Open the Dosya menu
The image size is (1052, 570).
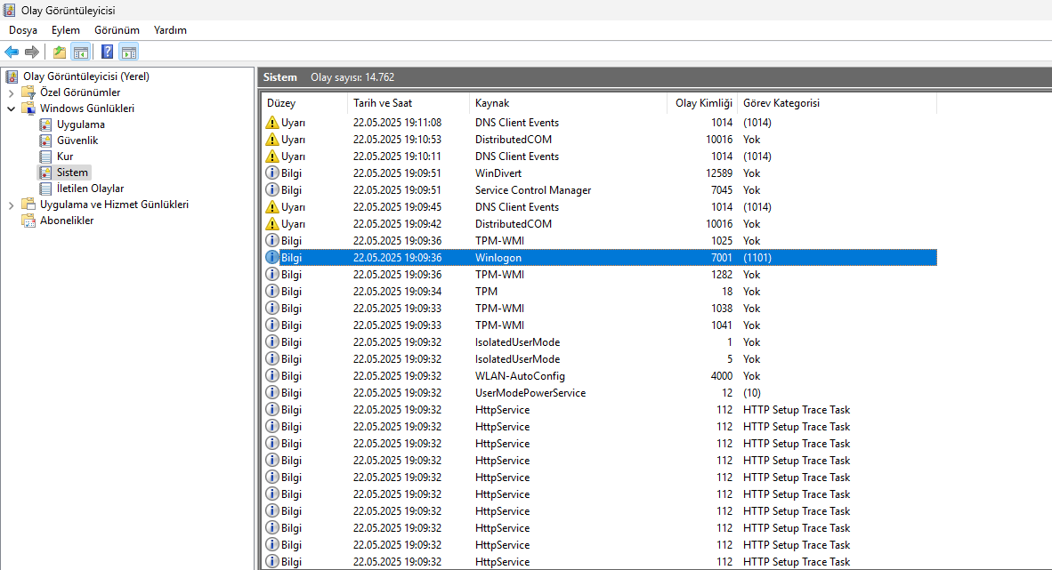point(23,30)
